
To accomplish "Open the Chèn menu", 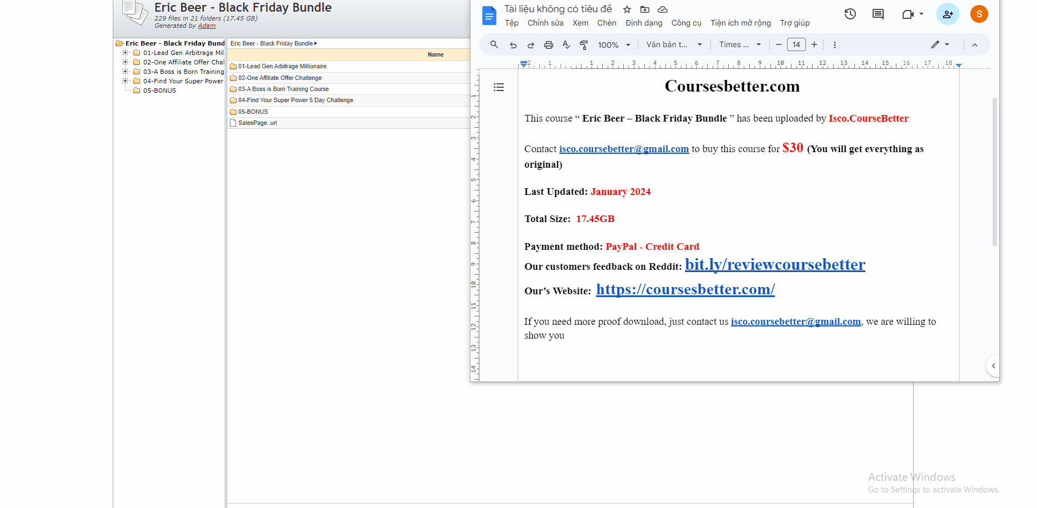I will [x=607, y=23].
